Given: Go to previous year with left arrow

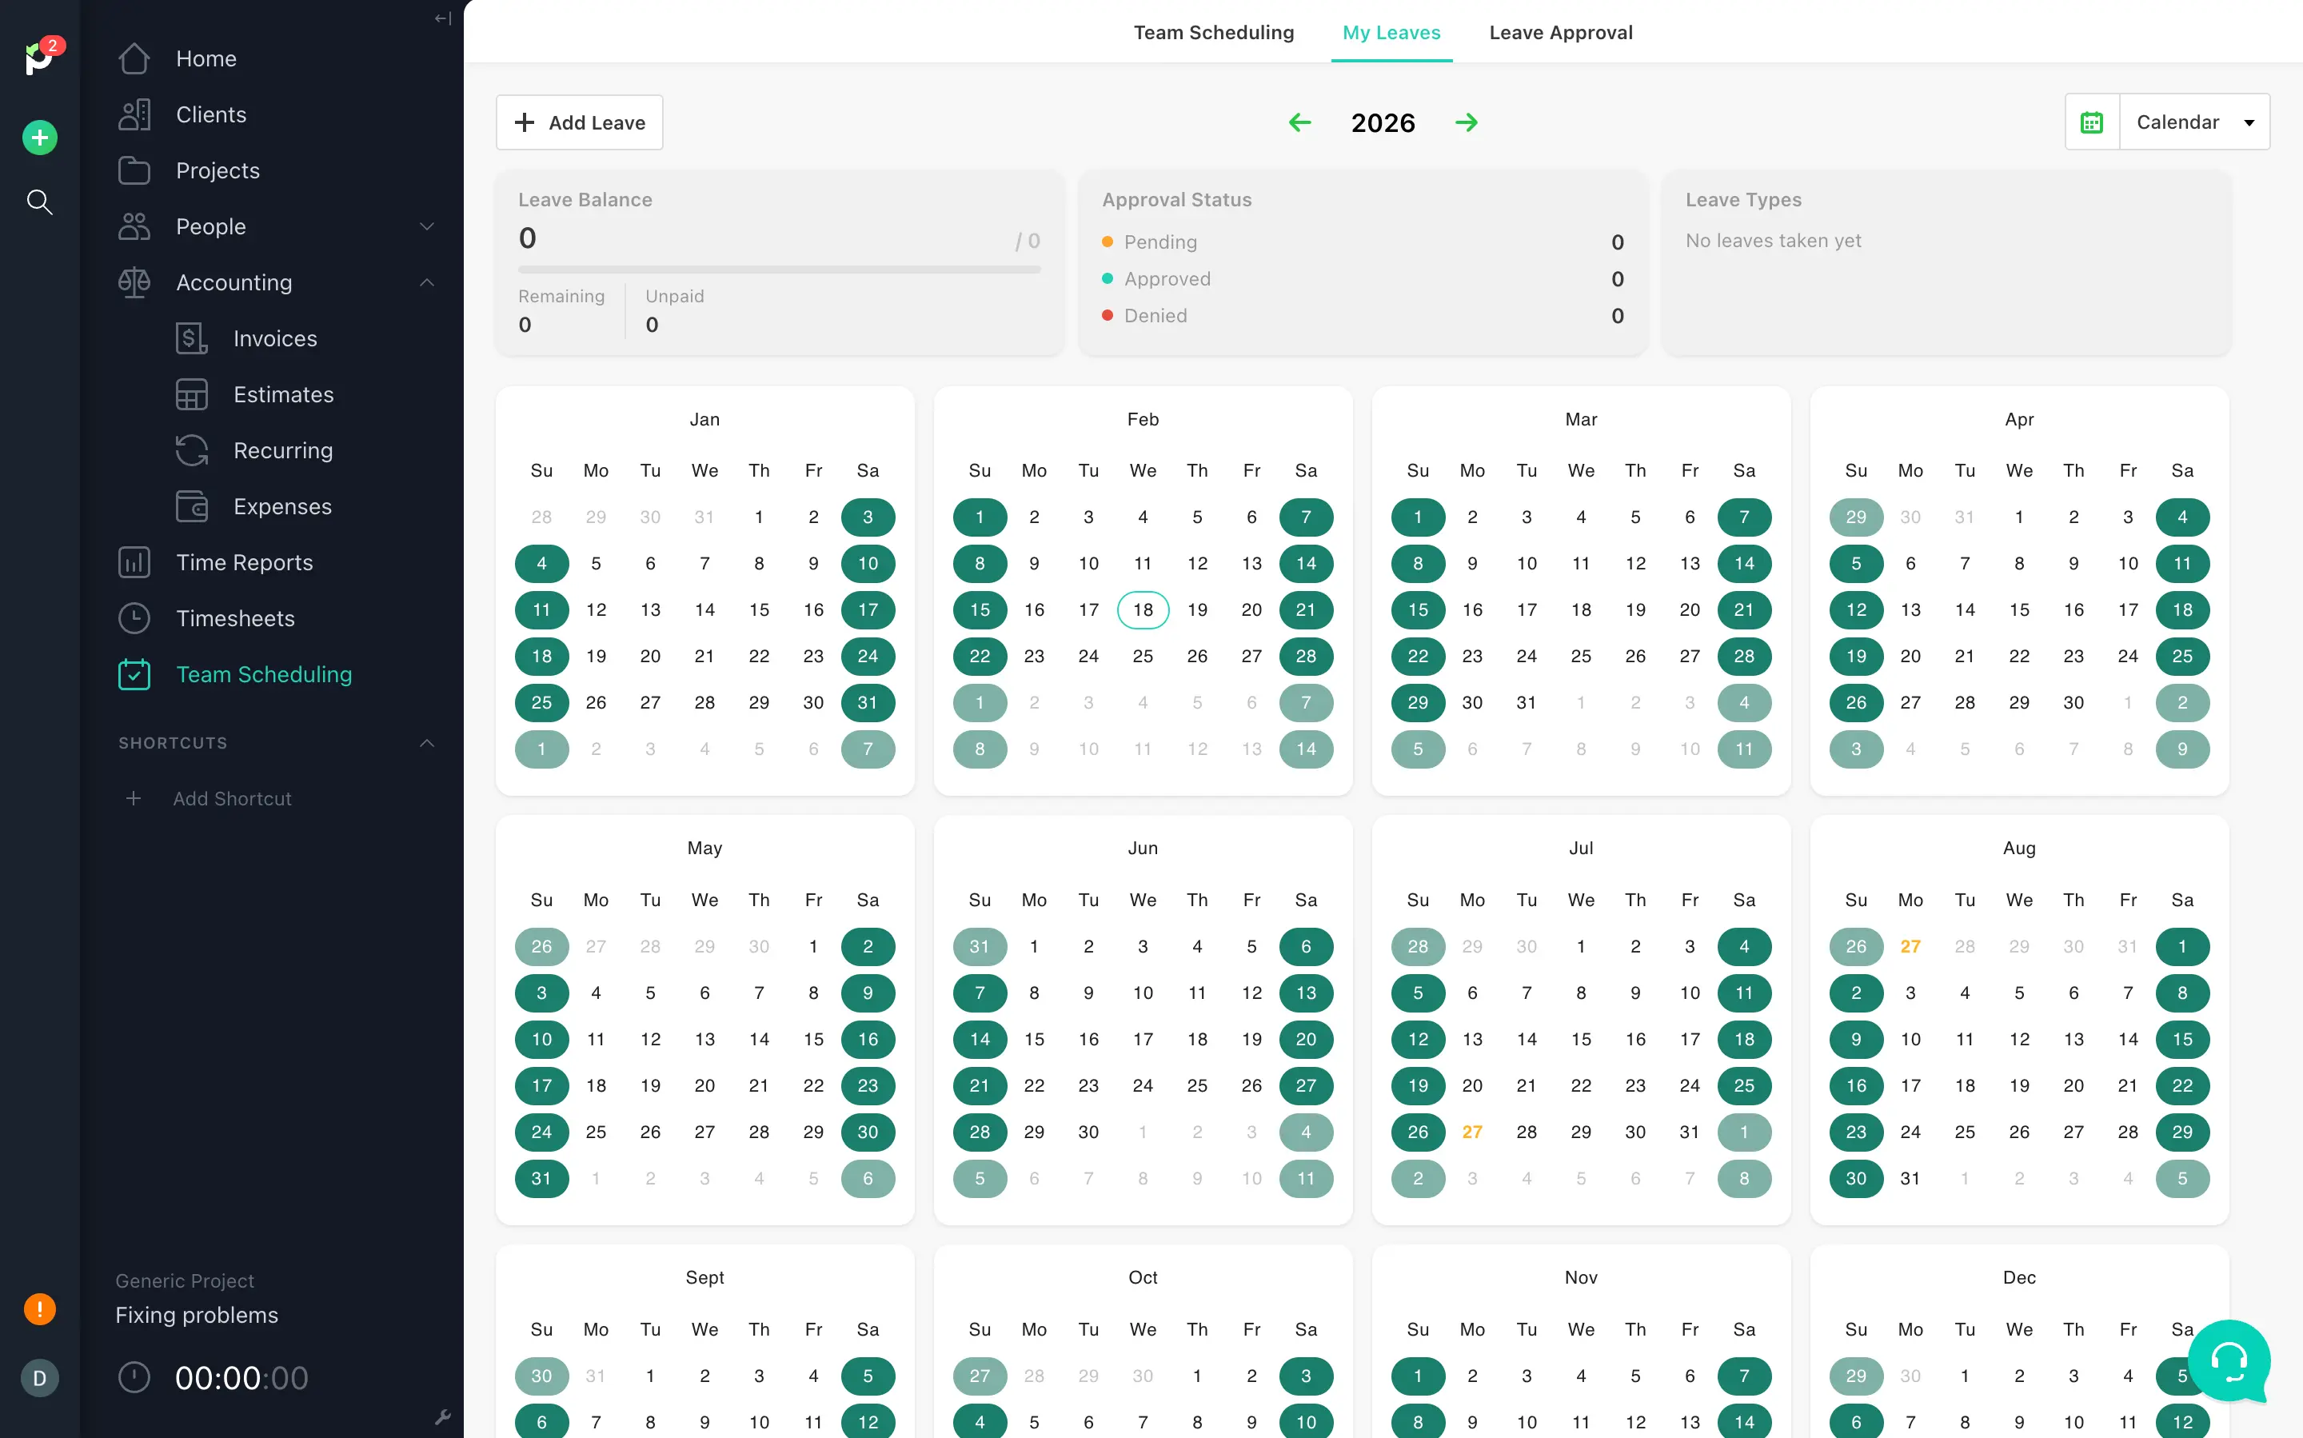Looking at the screenshot, I should pos(1299,122).
